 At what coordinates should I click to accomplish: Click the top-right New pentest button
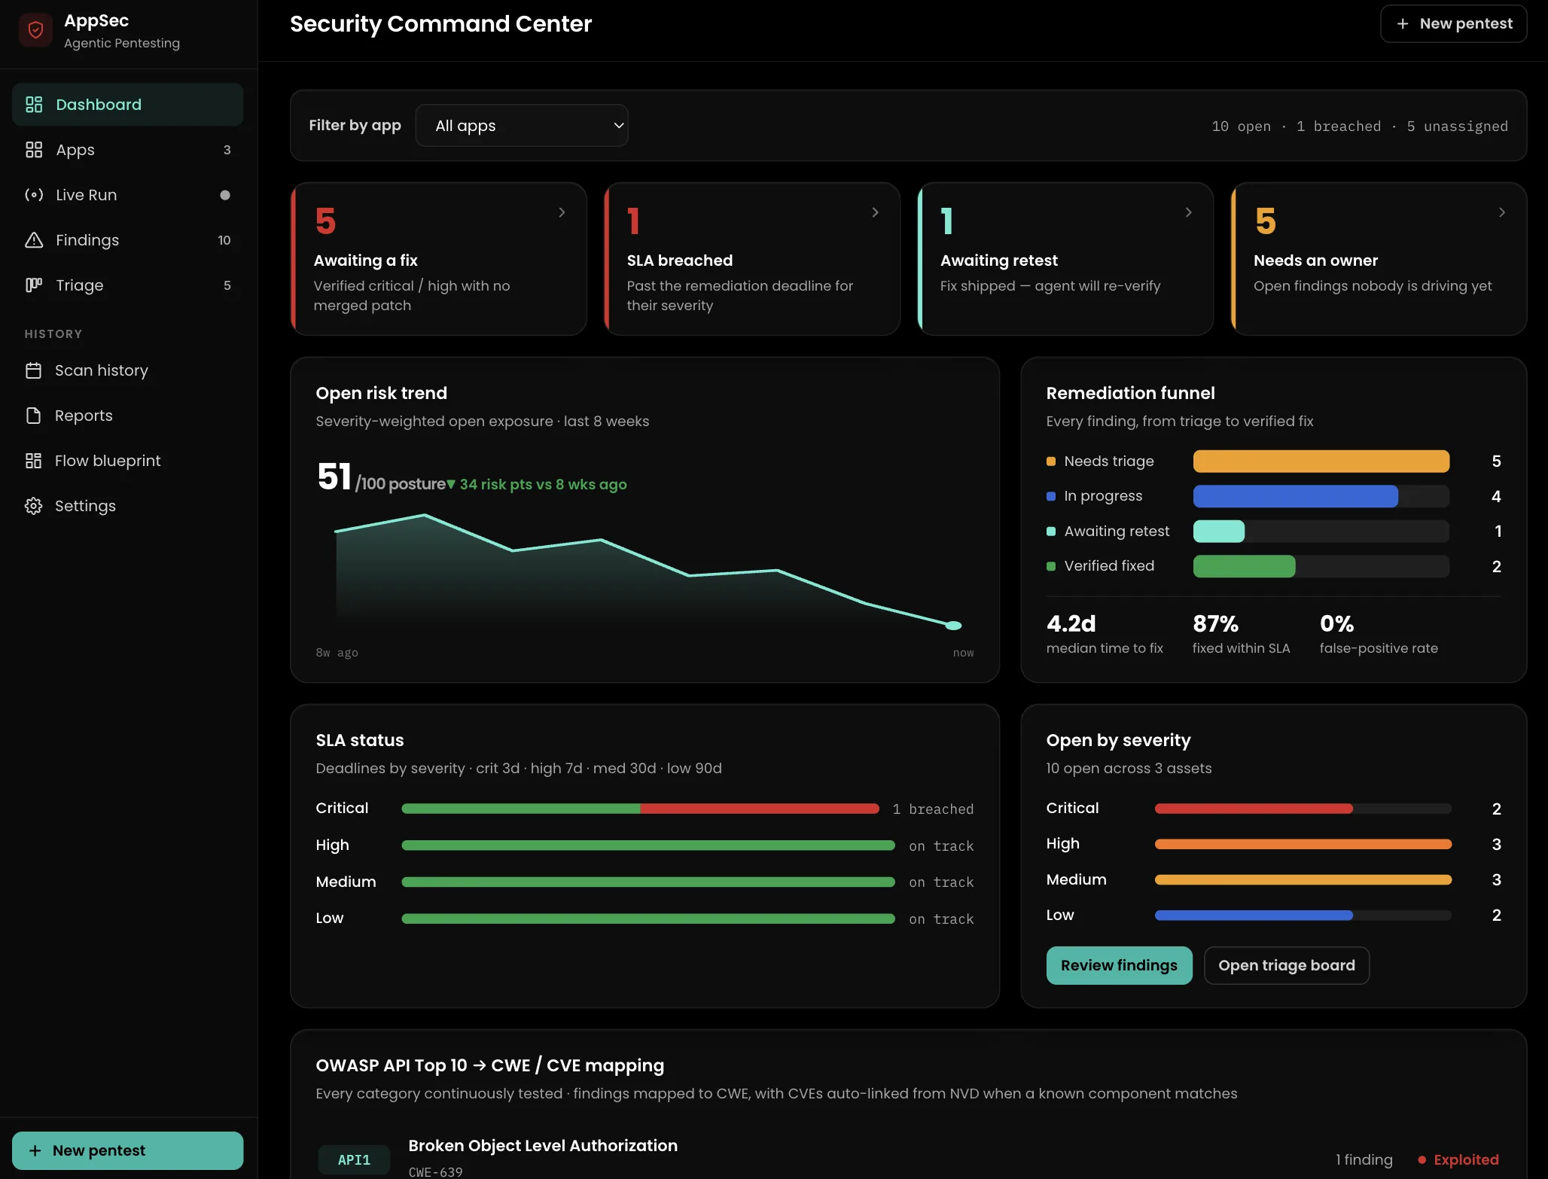(x=1453, y=24)
